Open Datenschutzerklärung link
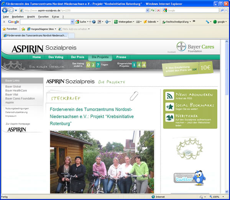 (x=16, y=112)
